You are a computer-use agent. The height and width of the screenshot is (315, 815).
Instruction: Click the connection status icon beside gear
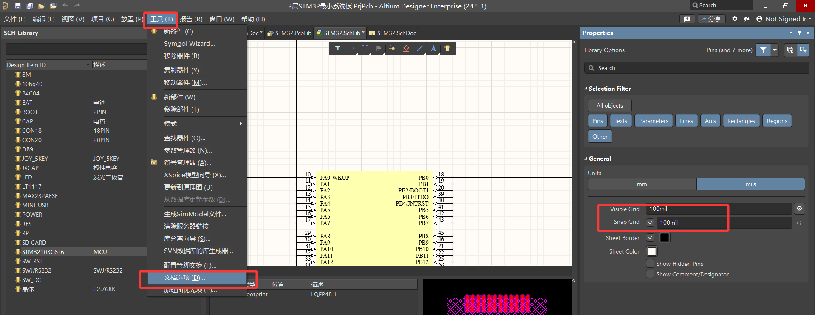click(747, 19)
